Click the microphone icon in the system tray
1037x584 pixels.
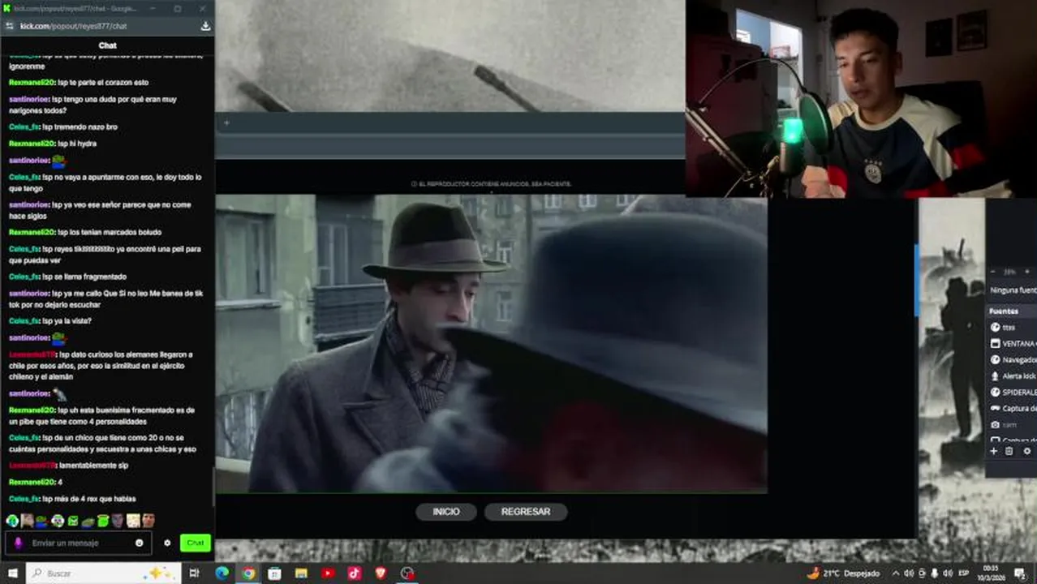tap(935, 573)
